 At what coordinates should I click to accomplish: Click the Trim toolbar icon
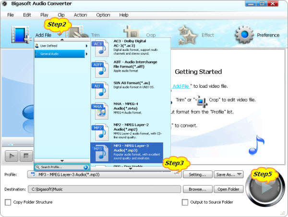pyautogui.click(x=77, y=33)
